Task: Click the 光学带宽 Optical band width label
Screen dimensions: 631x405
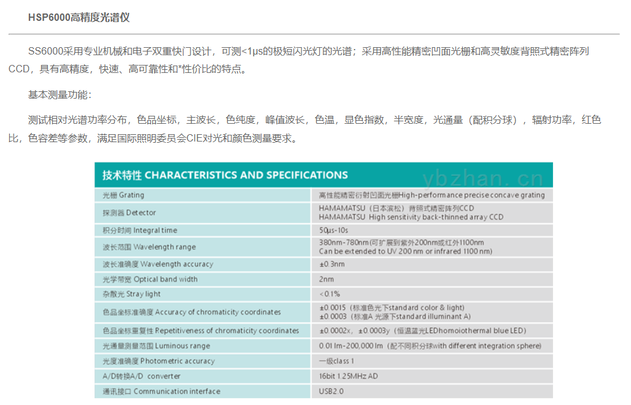Action: pos(150,279)
